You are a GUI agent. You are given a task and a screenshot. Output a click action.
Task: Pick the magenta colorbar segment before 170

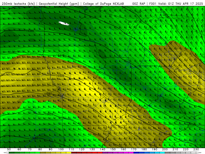(131, 153)
